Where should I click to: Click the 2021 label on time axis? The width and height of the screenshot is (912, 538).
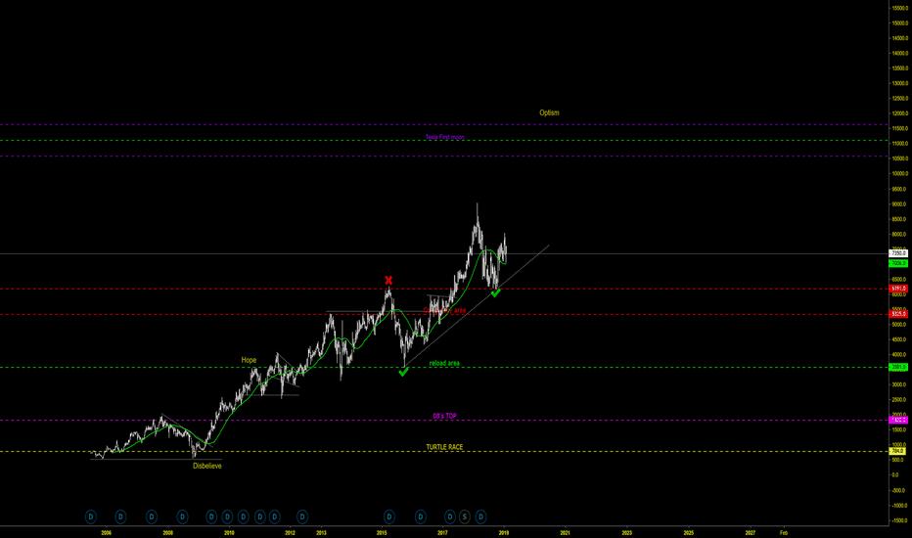coord(566,532)
